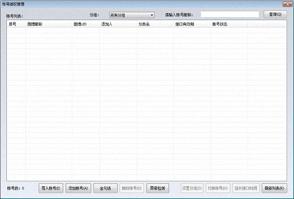
Task: Click the 异常检测 button
Action: 157,188
